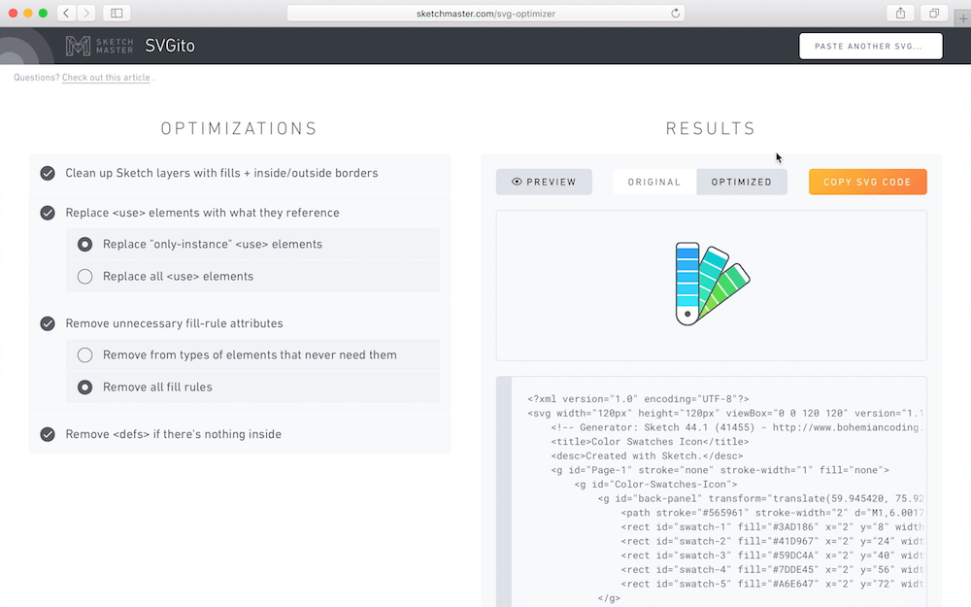Reload the page via address bar icon
Viewport: 971px width, 607px height.
pos(675,13)
